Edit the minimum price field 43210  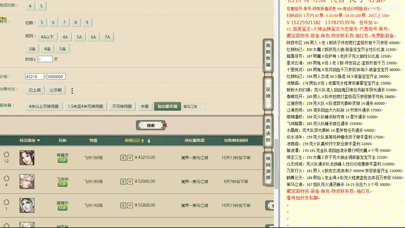tap(34, 76)
